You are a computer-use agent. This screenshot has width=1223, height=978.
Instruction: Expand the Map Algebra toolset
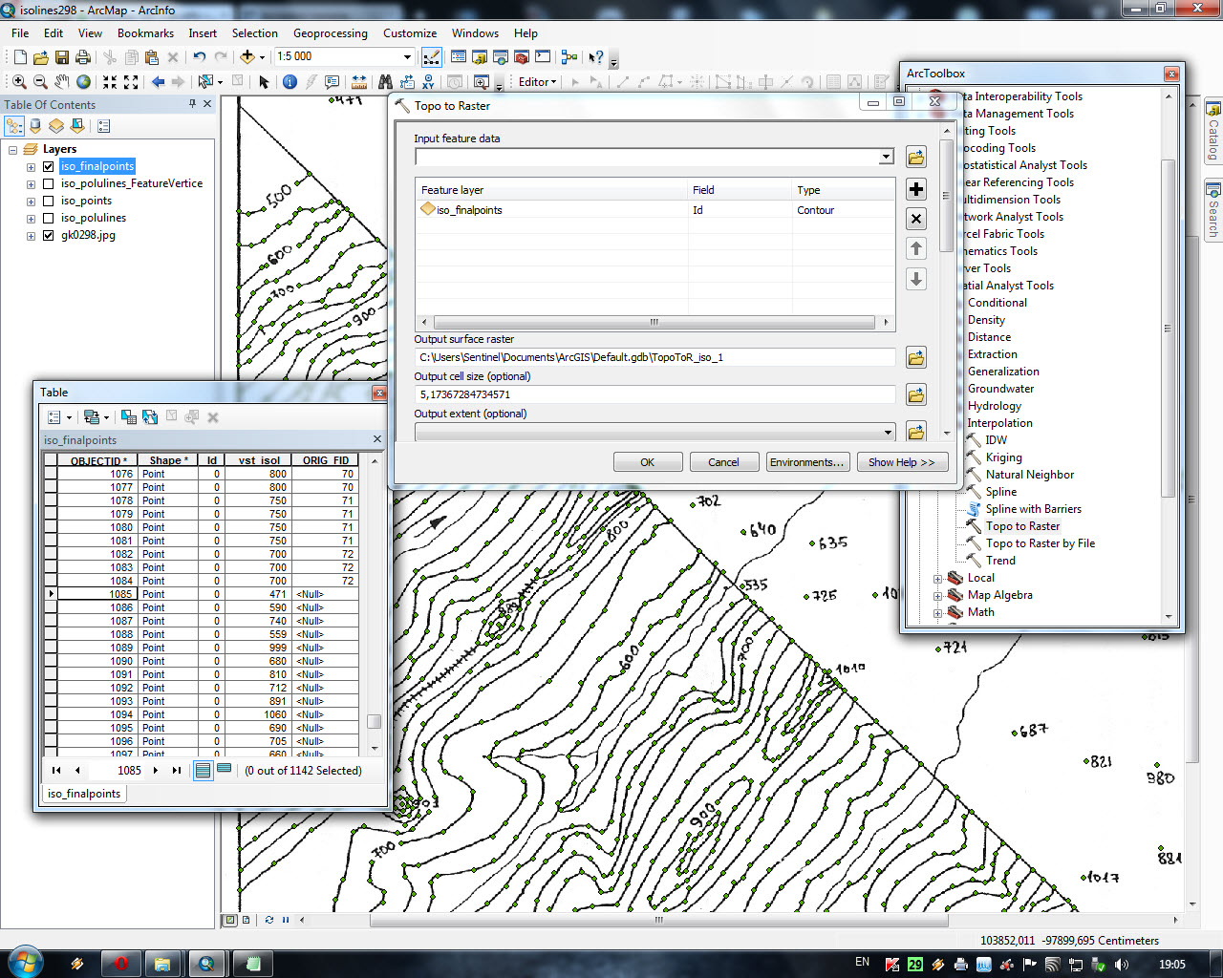coord(937,596)
